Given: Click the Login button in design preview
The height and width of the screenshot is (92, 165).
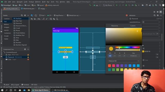Looking at the screenshot, I should click(65, 57).
